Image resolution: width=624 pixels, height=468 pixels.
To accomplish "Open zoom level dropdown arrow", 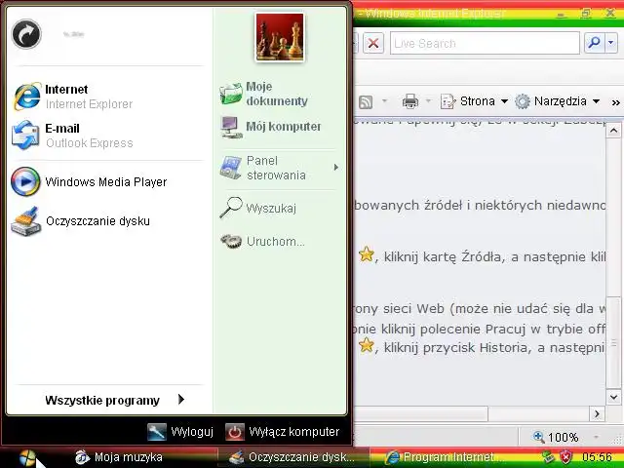I will [596, 437].
